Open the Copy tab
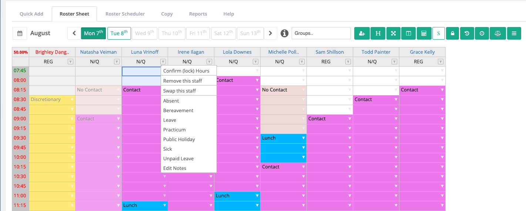This screenshot has width=526, height=211. coord(167,14)
